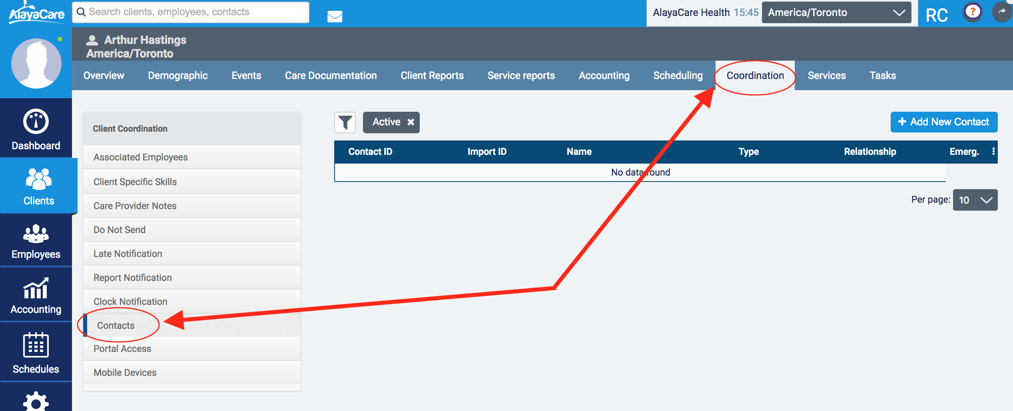Viewport: 1013px width, 411px height.
Task: Open the Per page dropdown
Action: coord(975,200)
